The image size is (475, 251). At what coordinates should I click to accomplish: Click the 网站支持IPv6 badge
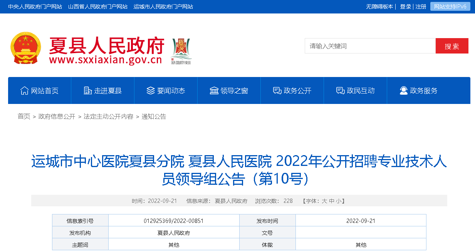point(450,7)
